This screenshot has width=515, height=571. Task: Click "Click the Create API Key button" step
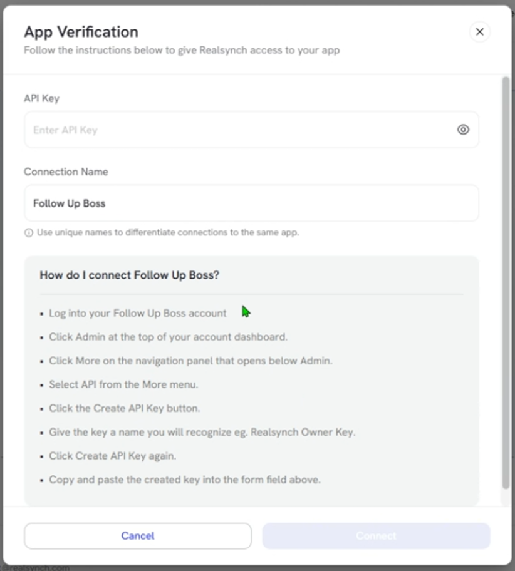pos(125,408)
